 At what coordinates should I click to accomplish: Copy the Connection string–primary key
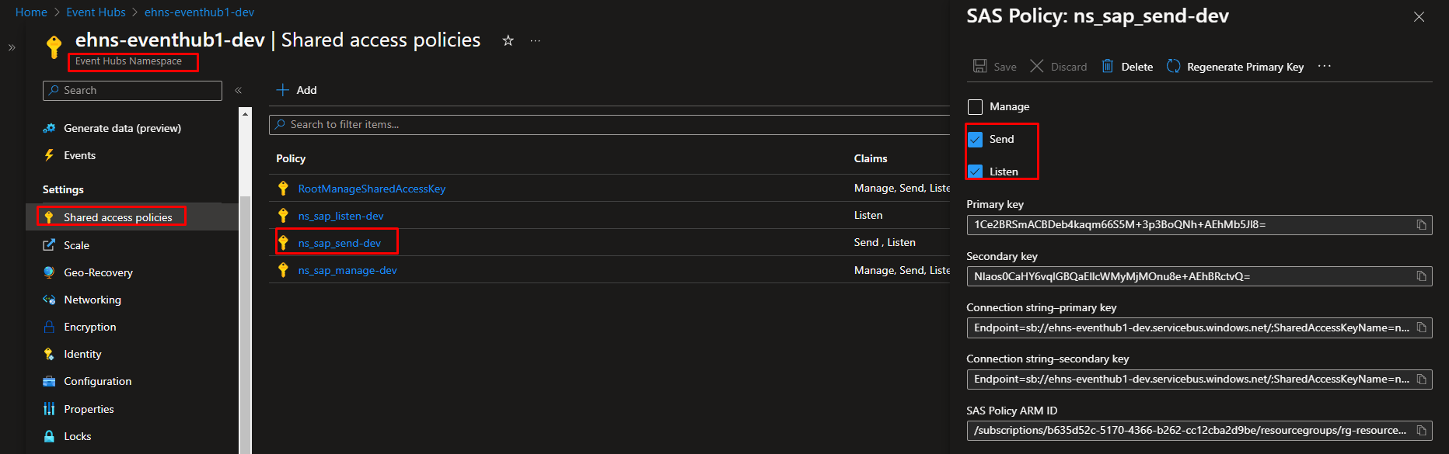coord(1422,328)
